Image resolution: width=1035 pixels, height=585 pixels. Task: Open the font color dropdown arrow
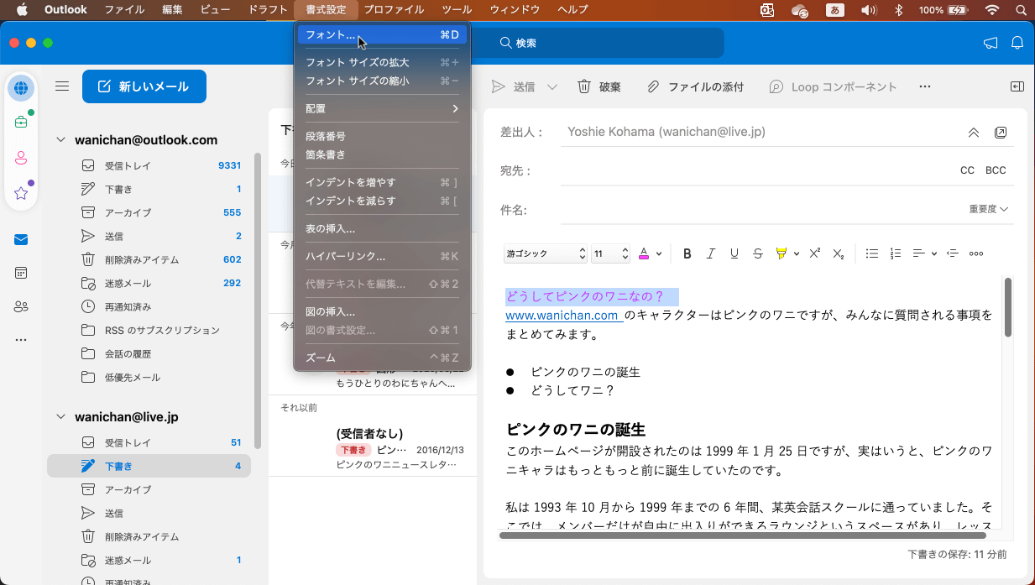659,253
